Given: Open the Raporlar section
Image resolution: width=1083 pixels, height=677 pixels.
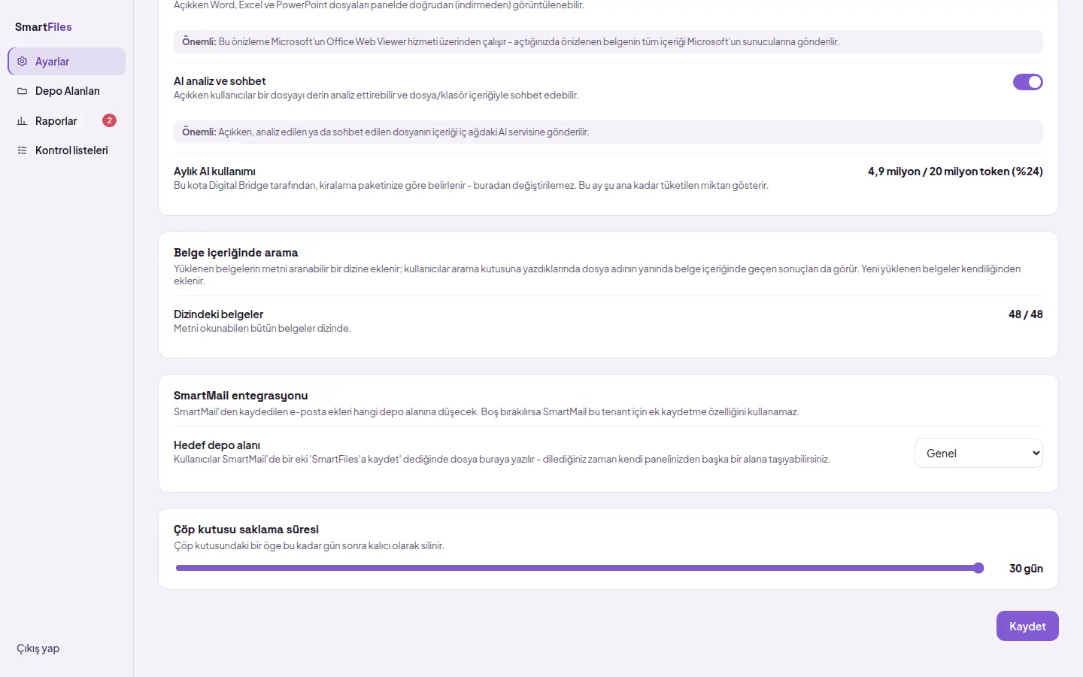Looking at the screenshot, I should (67, 121).
